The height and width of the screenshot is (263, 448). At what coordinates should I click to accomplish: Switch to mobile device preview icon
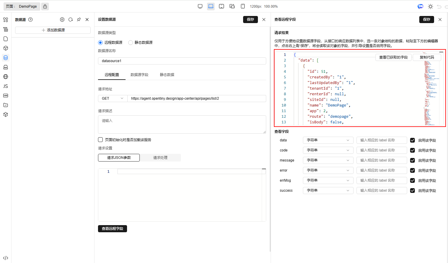(x=243, y=6)
